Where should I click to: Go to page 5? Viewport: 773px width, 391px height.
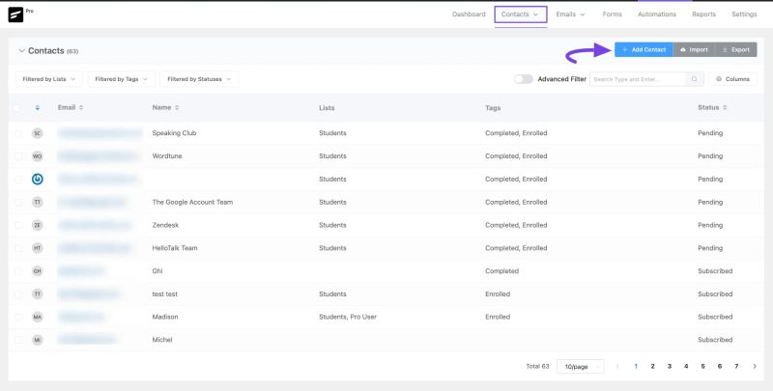coord(702,366)
